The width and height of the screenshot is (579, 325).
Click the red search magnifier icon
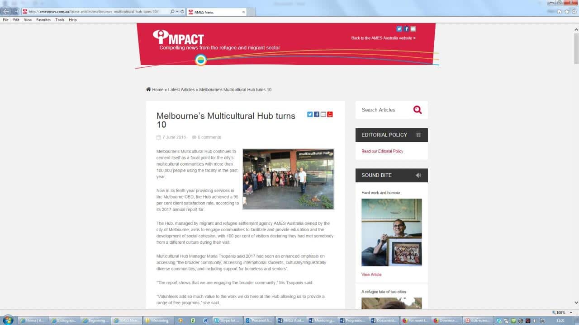click(x=417, y=110)
